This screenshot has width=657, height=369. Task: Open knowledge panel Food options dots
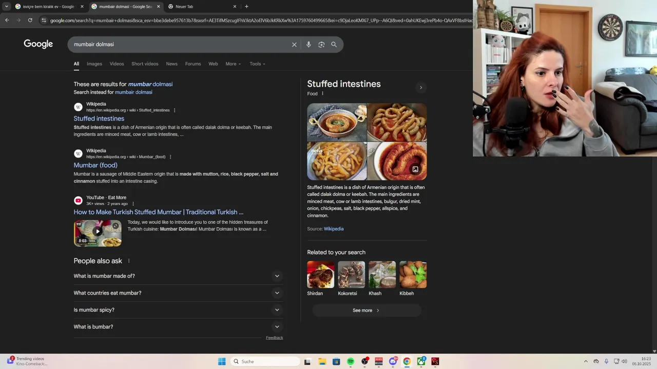pyautogui.click(x=322, y=94)
